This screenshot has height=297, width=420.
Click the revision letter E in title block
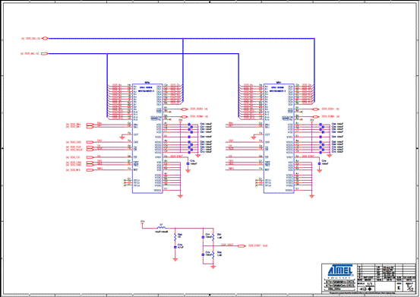tap(399, 288)
